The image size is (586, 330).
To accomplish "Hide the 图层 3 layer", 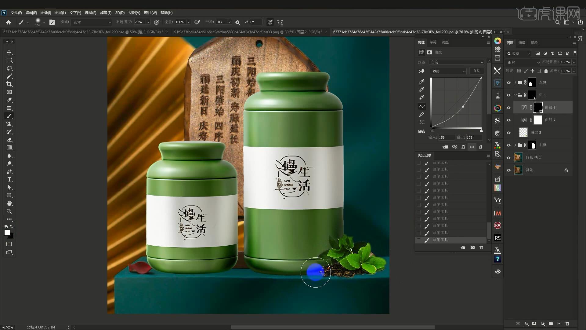I will (x=508, y=133).
